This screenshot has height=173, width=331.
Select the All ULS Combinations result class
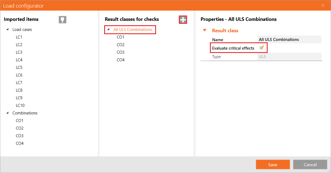[x=133, y=30]
